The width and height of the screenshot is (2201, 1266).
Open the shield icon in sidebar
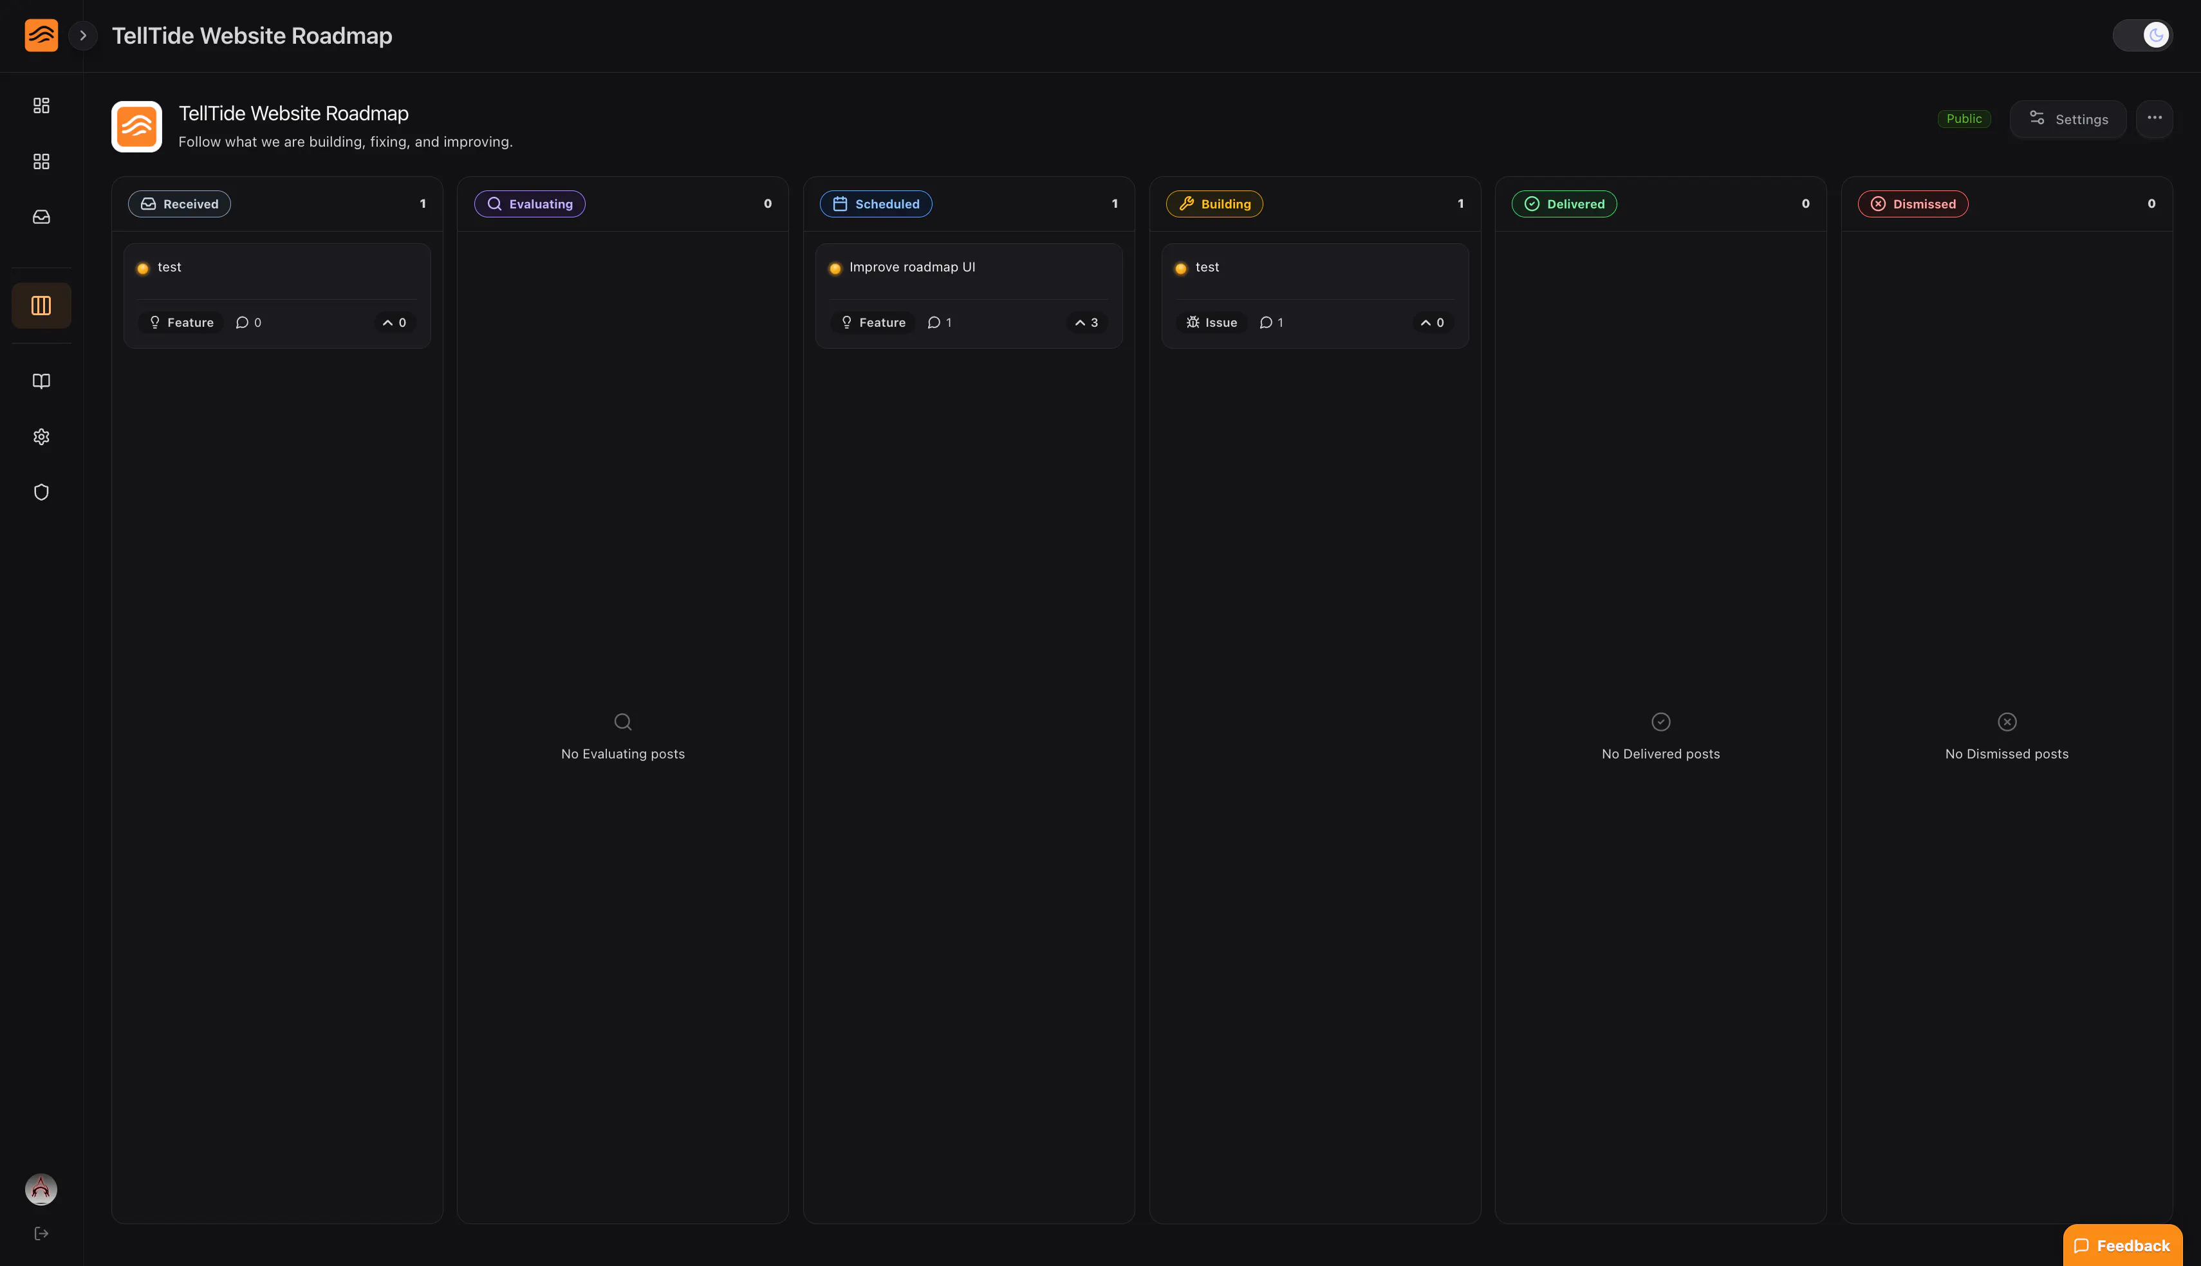click(x=41, y=492)
